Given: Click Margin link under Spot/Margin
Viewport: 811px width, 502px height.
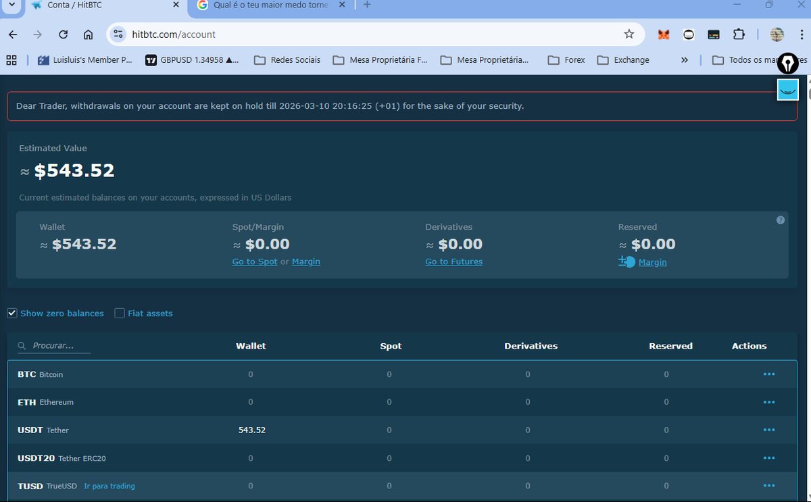Looking at the screenshot, I should click(306, 261).
